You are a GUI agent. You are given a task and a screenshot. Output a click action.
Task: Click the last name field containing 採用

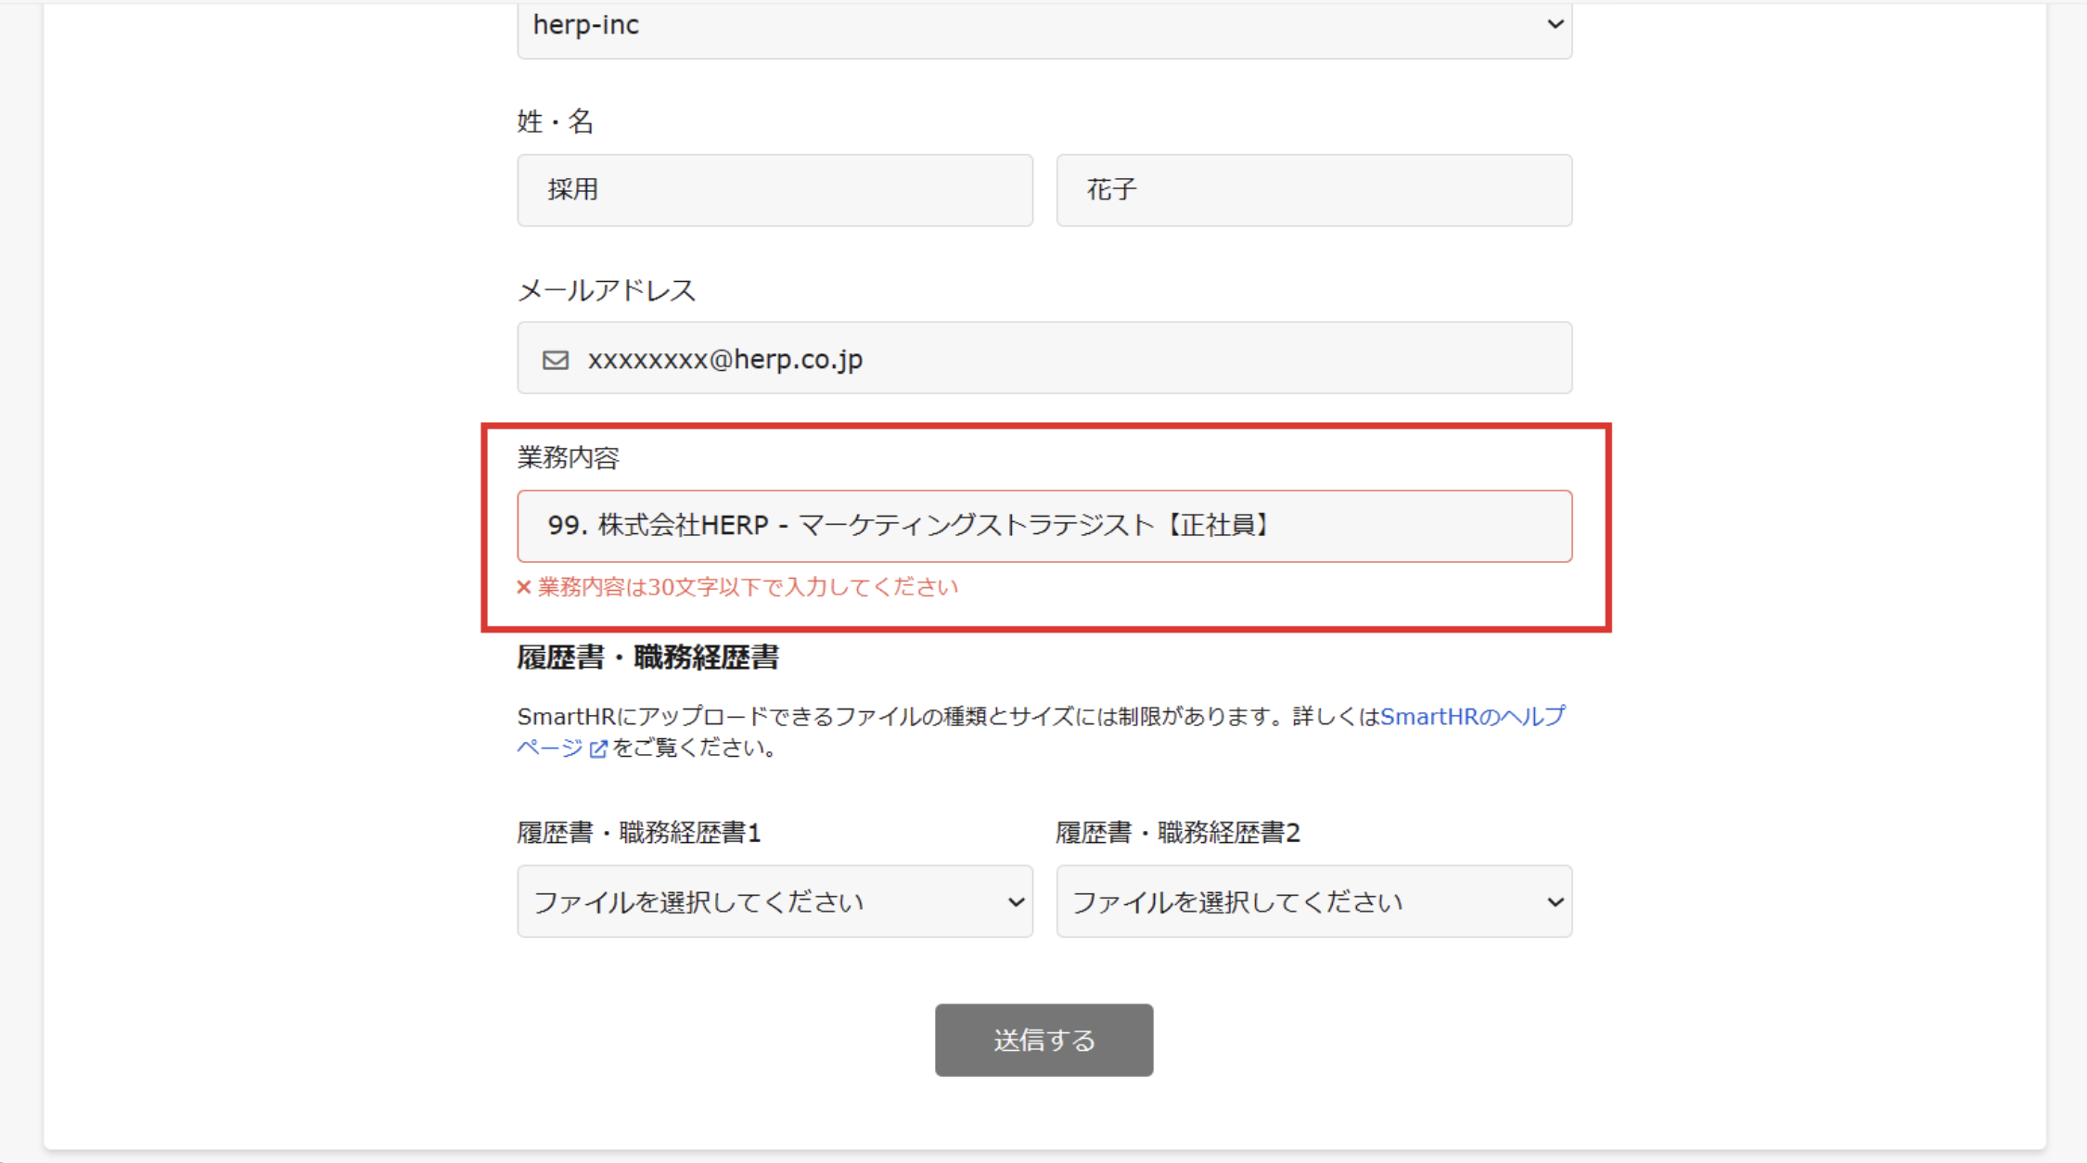(775, 190)
